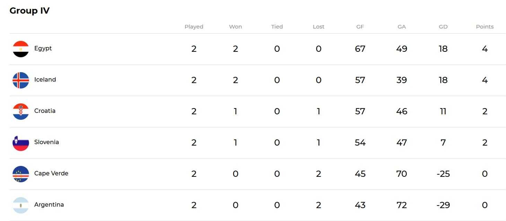Click the Egypt flag icon
This screenshot has width=506, height=221.
click(21, 49)
